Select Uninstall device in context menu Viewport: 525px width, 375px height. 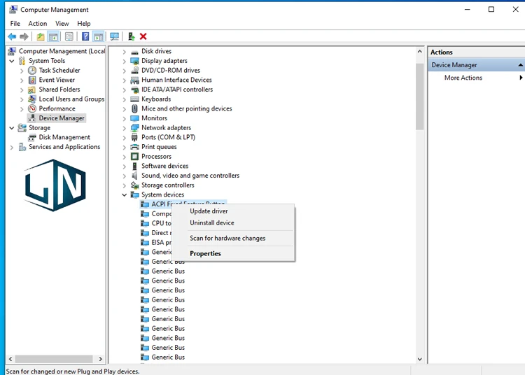coord(212,223)
